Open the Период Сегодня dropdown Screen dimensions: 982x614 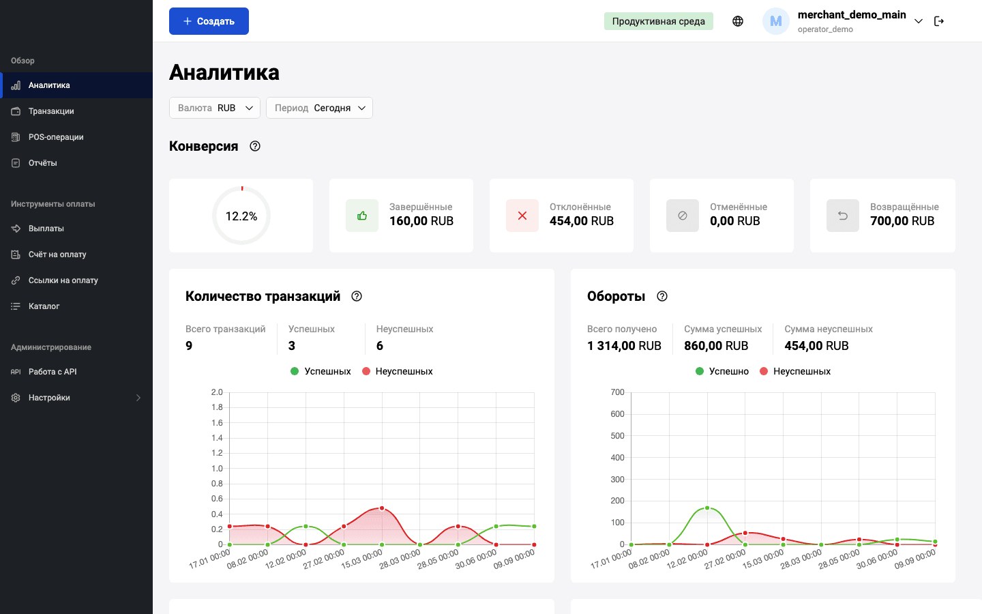click(x=319, y=108)
